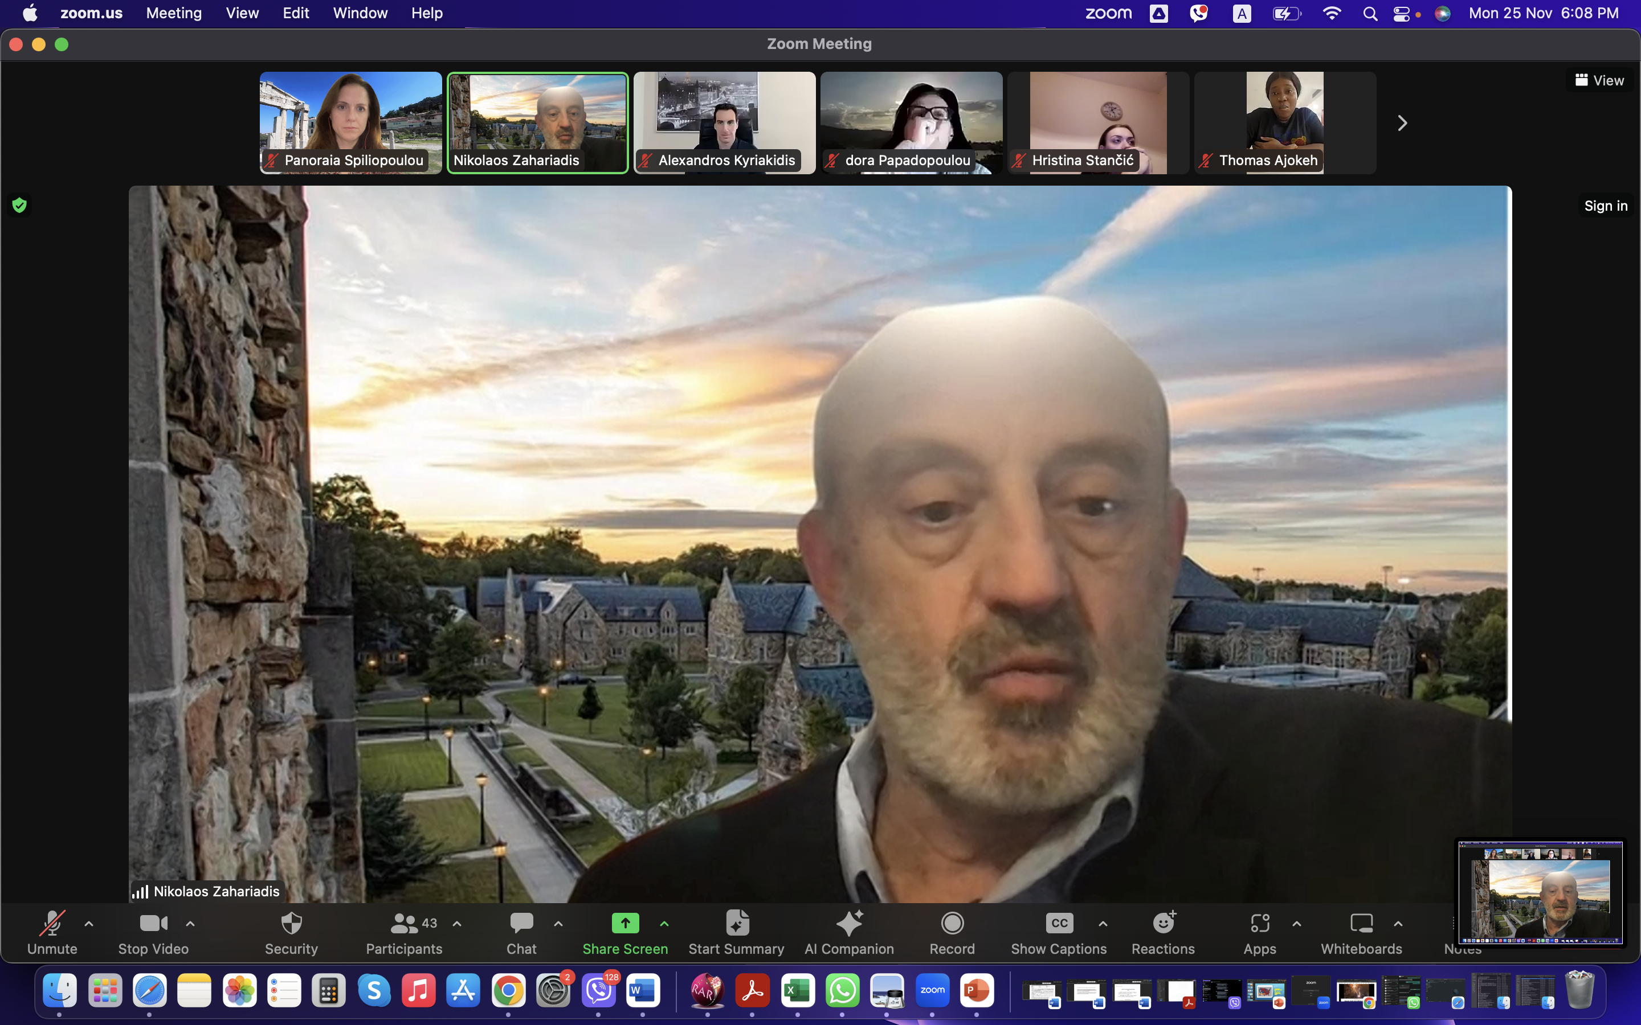Open Adobe Acrobat from the Dock
1641x1025 pixels.
point(752,991)
